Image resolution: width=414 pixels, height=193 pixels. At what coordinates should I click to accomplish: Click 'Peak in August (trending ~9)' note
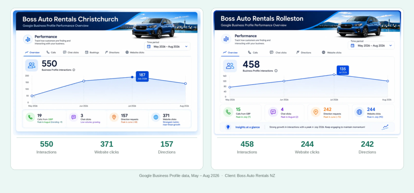click(x=50, y=122)
